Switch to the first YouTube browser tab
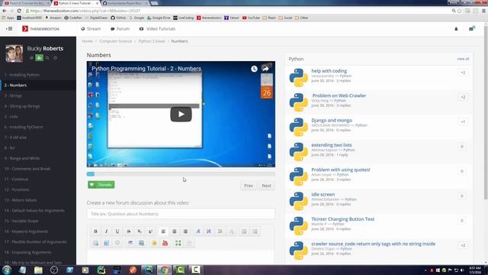This screenshot has width=488, height=275. (x=26, y=3)
